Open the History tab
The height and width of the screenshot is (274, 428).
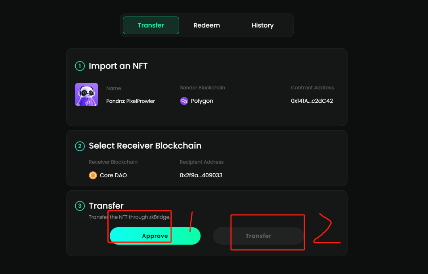point(262,25)
